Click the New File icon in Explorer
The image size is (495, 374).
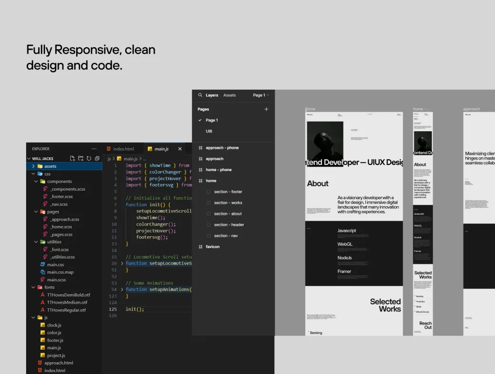click(72, 158)
